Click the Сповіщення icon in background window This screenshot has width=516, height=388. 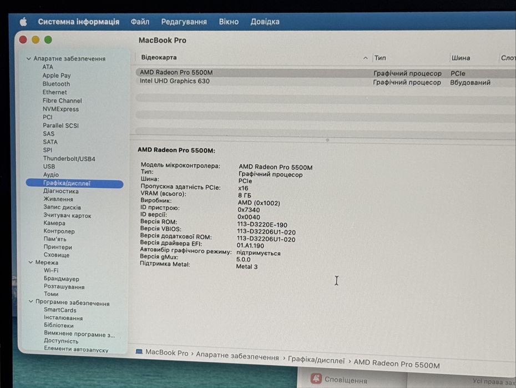(316, 379)
